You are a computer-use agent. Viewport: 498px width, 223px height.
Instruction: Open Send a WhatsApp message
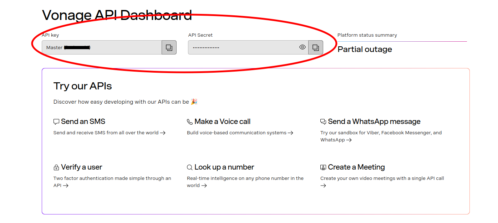374,121
